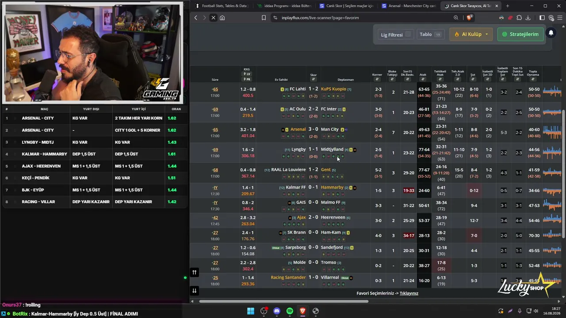Click the LV lightning badge under RXG
This screenshot has height=318, width=566.
click(247, 74)
